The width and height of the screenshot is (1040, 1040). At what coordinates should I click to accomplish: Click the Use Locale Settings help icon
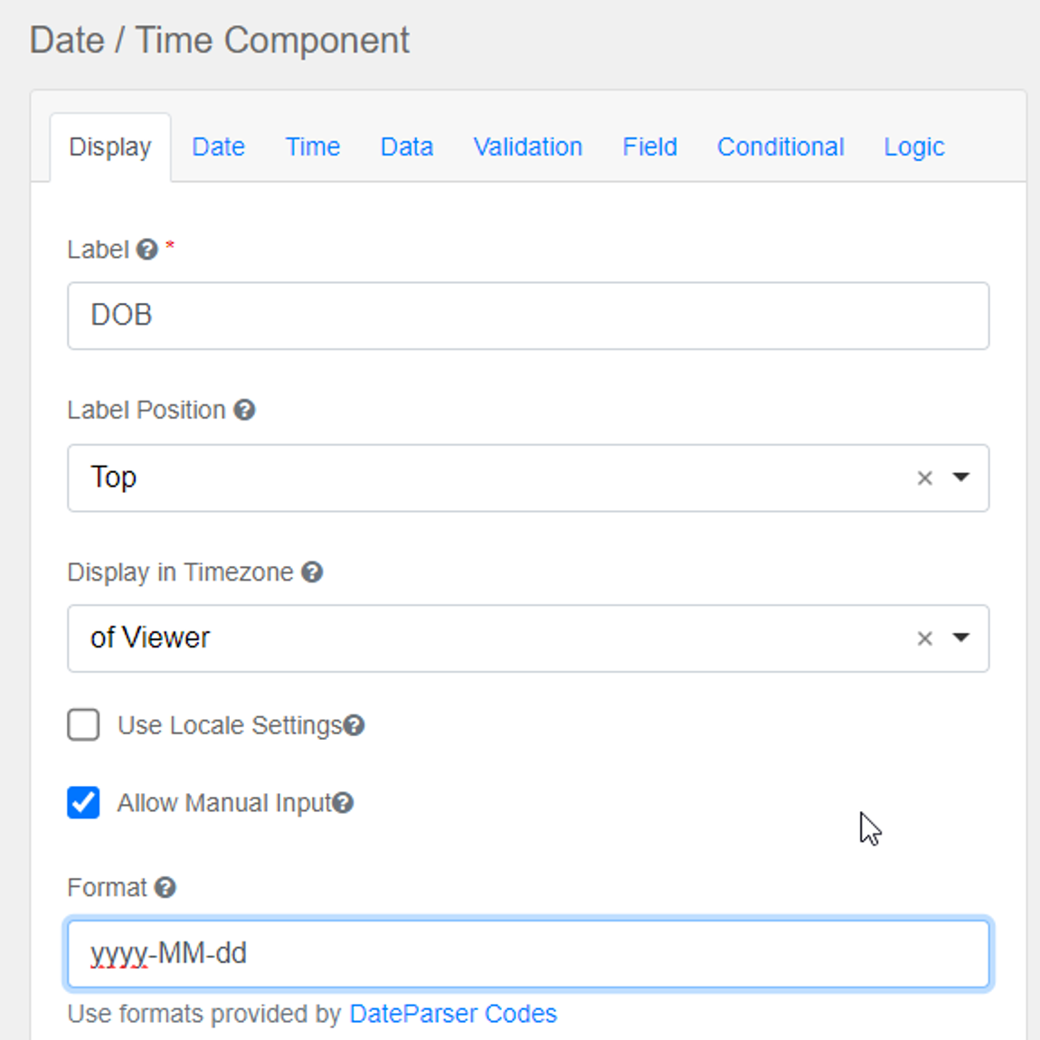click(355, 725)
